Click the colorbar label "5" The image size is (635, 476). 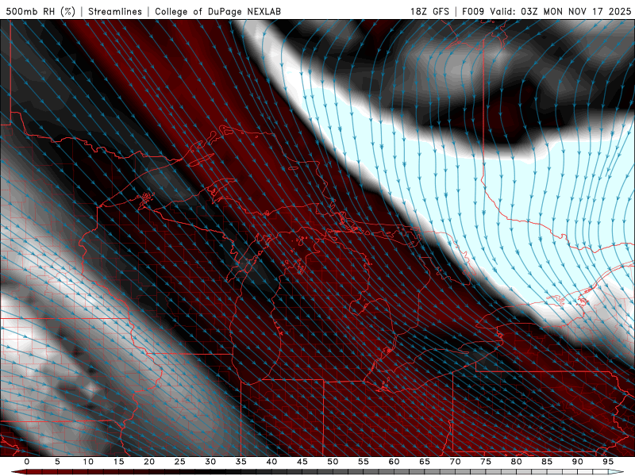[x=57, y=462]
